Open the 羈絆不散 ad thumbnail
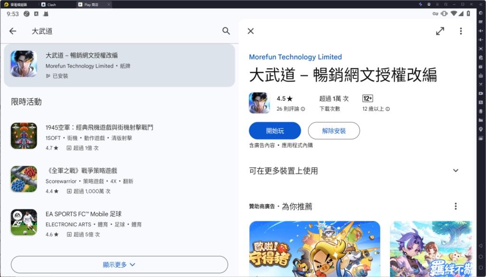The width and height of the screenshot is (486, 277). click(431, 249)
